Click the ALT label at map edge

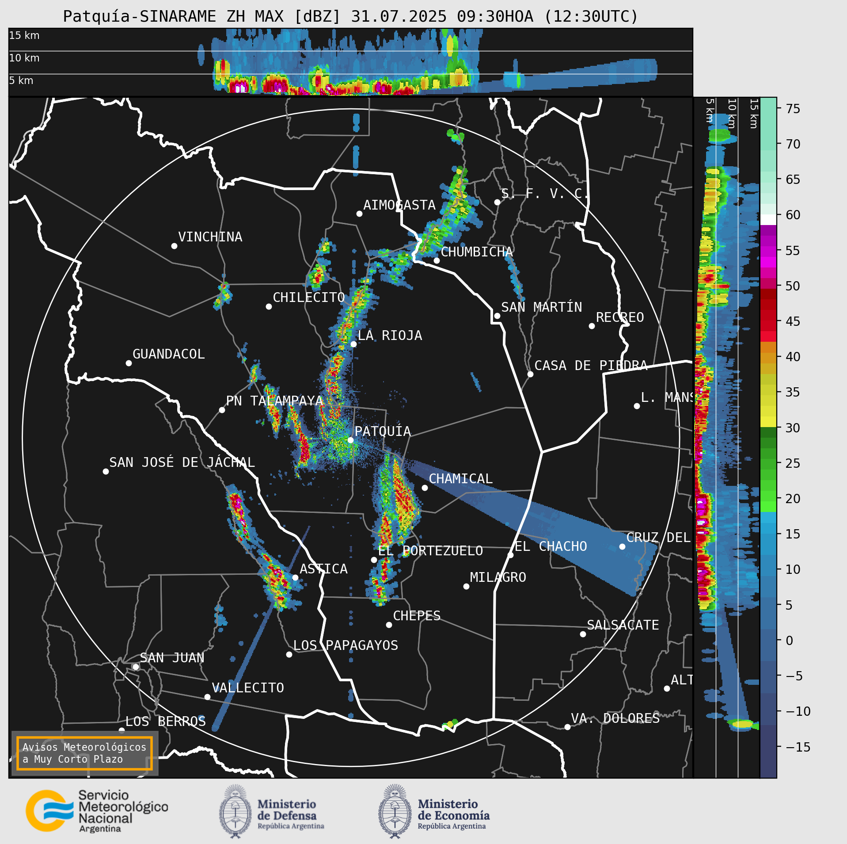(682, 680)
